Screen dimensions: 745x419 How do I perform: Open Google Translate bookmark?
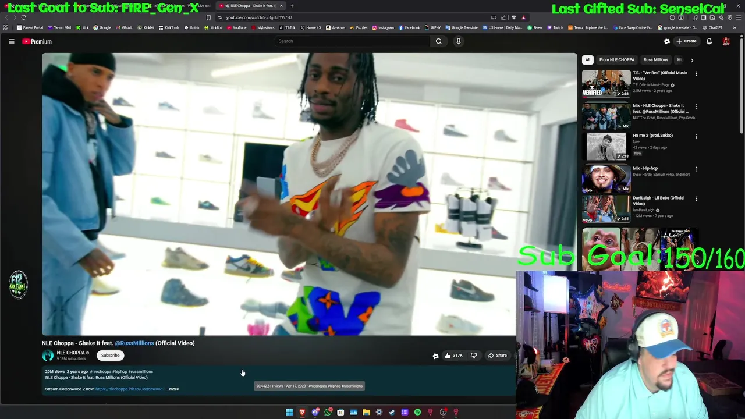[462, 27]
